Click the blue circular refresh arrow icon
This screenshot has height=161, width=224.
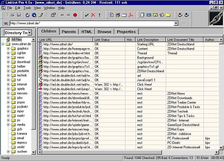point(27,15)
